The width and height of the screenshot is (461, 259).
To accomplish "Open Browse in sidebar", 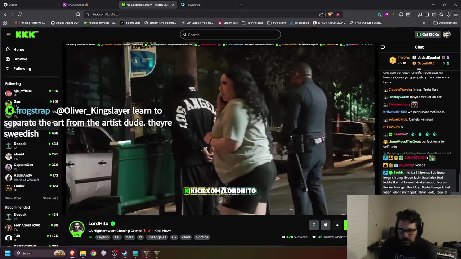I will [20, 59].
